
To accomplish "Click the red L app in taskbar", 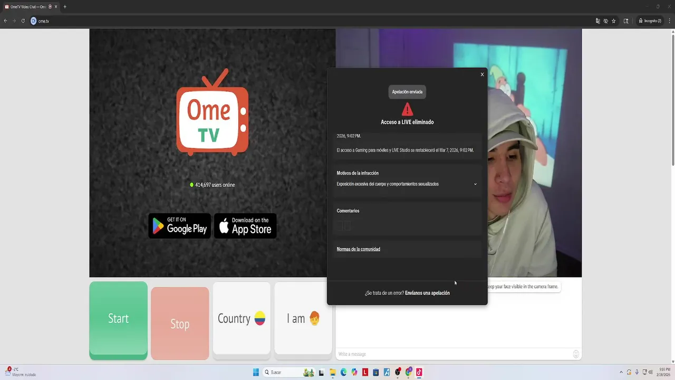I will (x=365, y=372).
